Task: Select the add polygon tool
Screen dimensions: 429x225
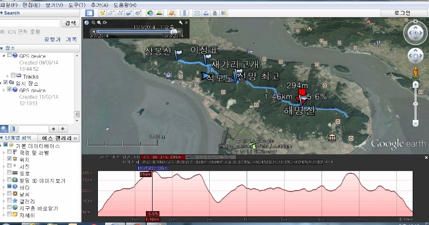Action: (111, 13)
